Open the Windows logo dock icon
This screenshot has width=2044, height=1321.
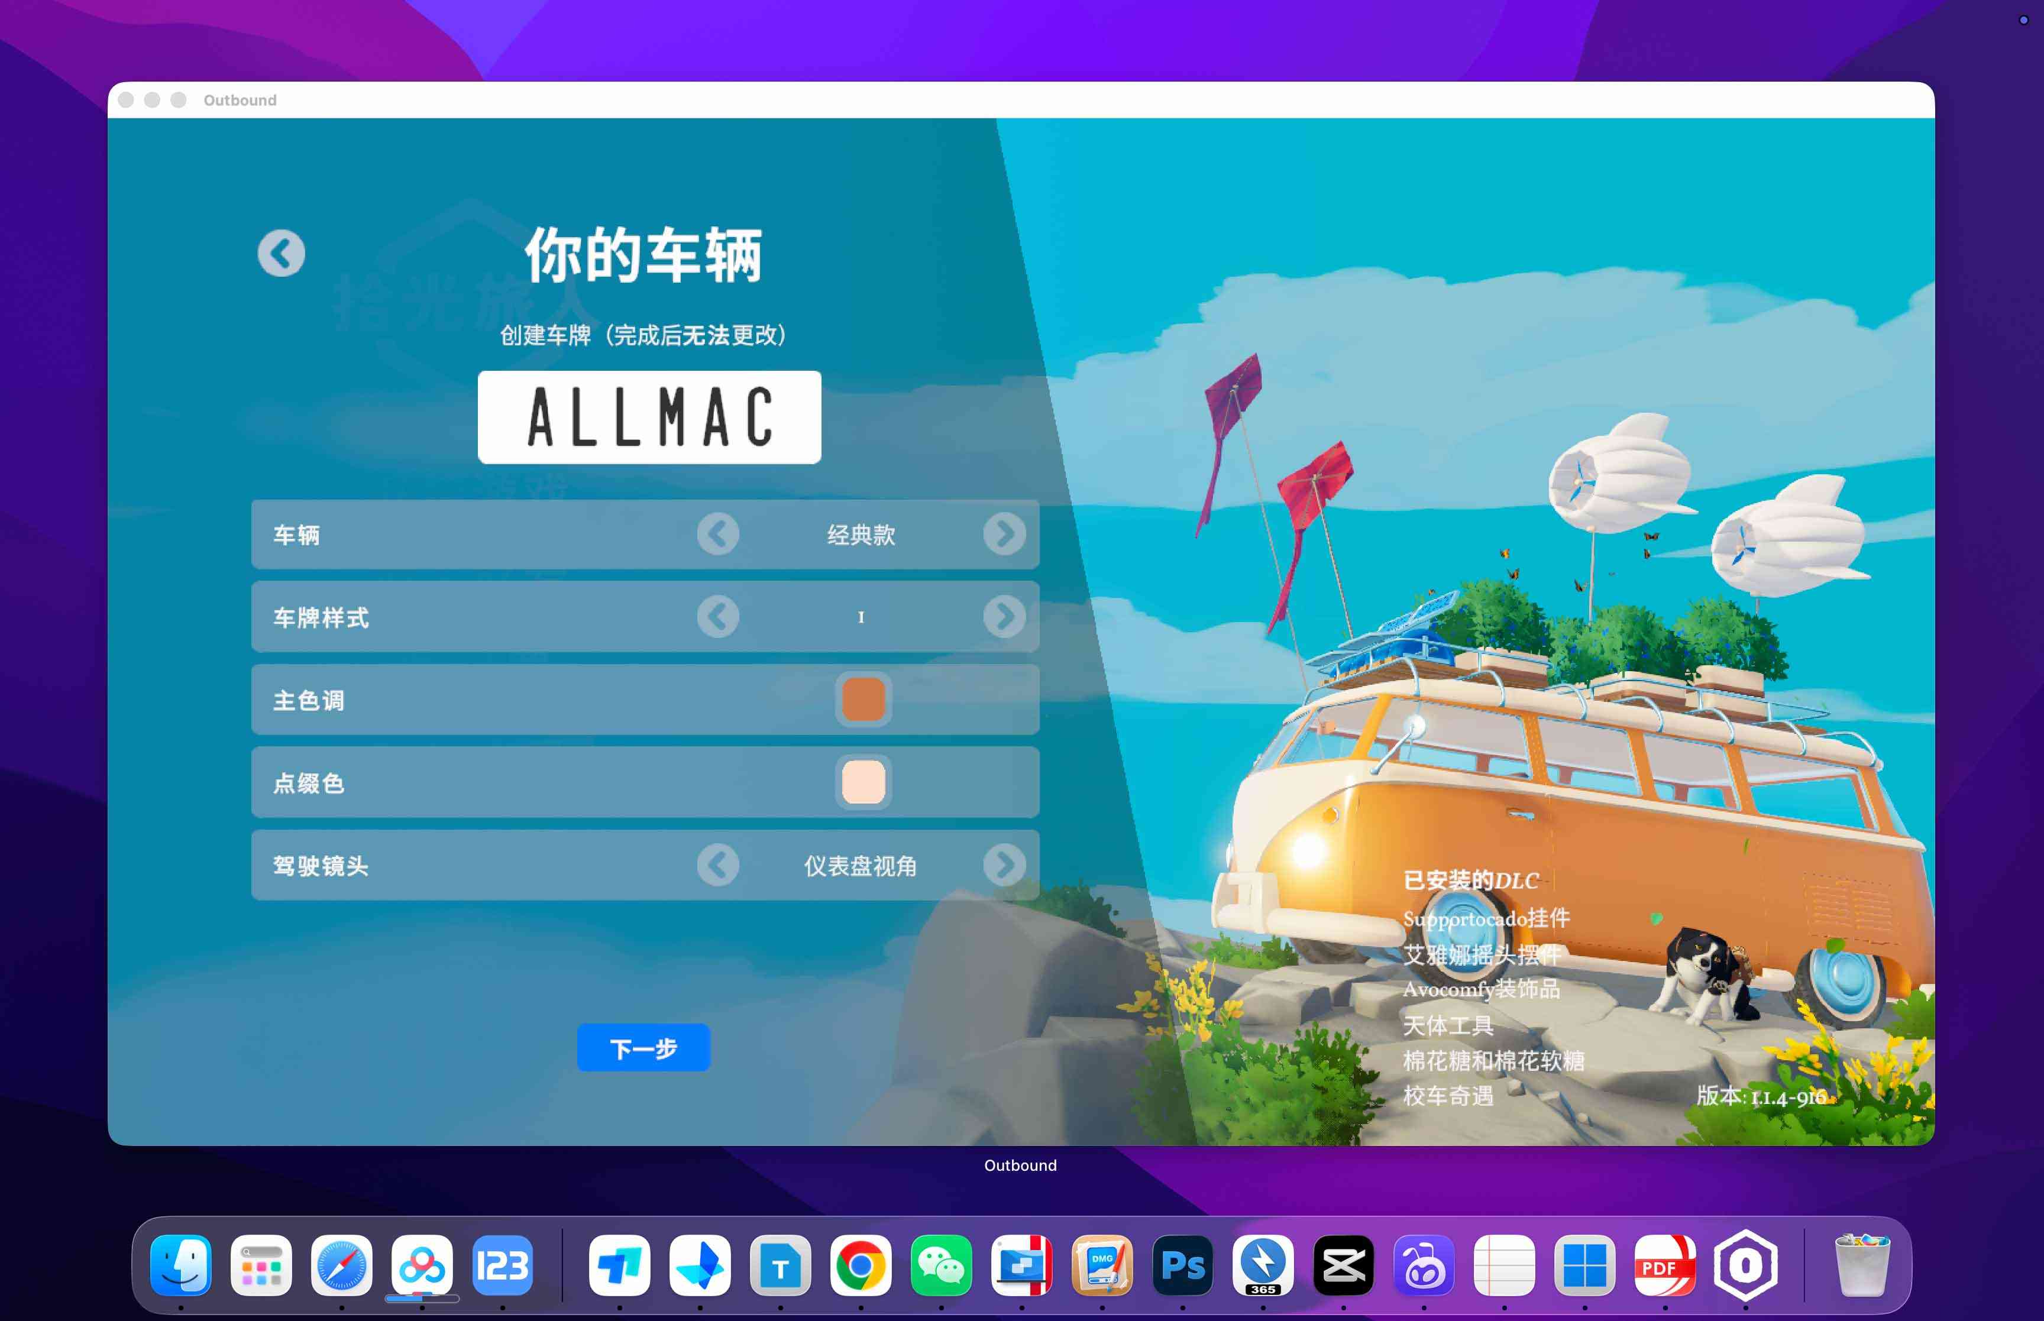[x=1585, y=1265]
